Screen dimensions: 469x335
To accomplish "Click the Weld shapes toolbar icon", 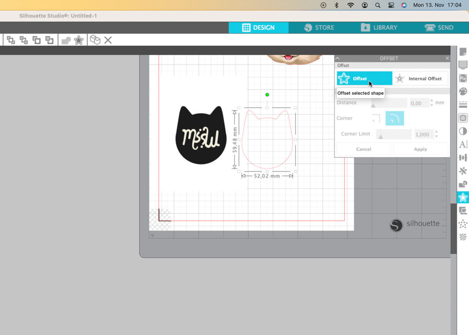I will (66, 40).
